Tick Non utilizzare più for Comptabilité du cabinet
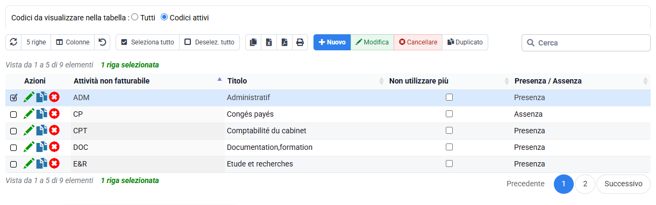Screen dimensions: 656x205 tap(449, 130)
